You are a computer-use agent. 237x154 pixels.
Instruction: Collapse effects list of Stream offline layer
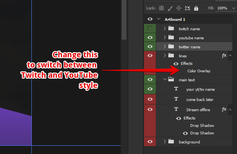(230, 110)
